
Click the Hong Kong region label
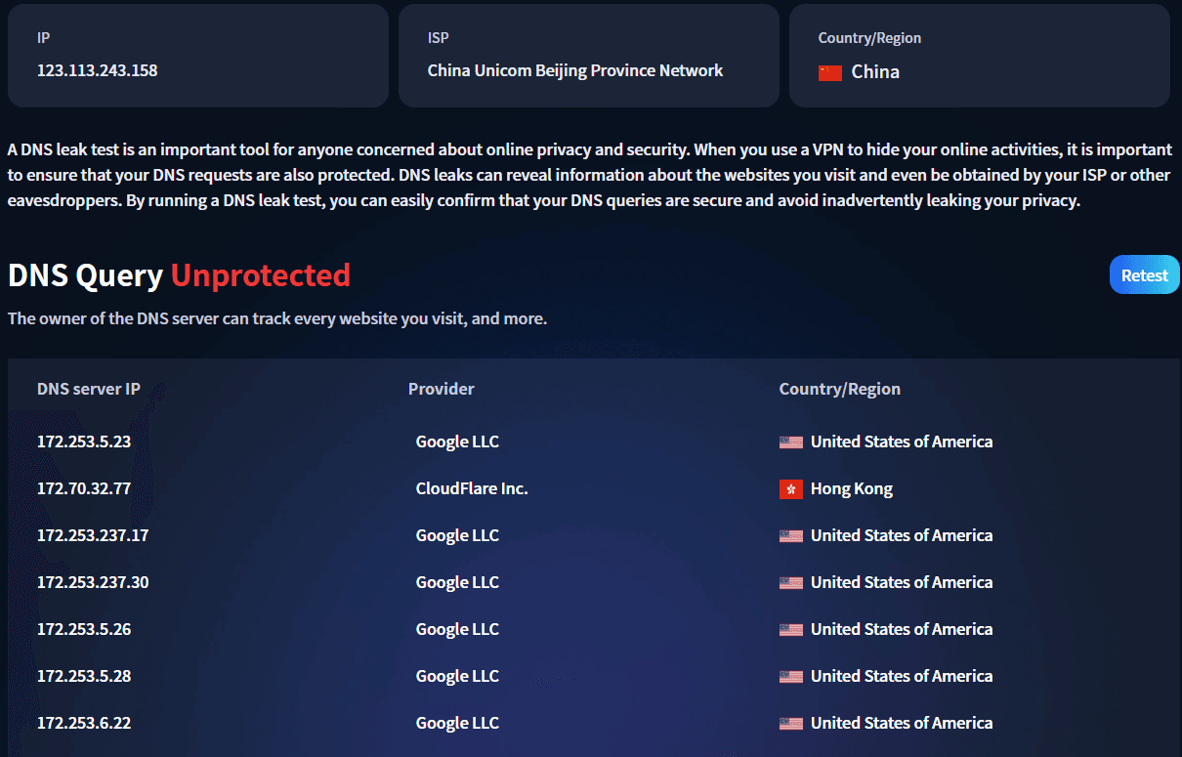pyautogui.click(x=852, y=488)
